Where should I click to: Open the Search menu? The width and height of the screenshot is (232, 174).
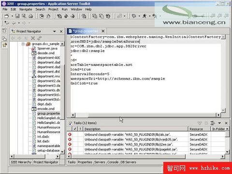coord(40,9)
